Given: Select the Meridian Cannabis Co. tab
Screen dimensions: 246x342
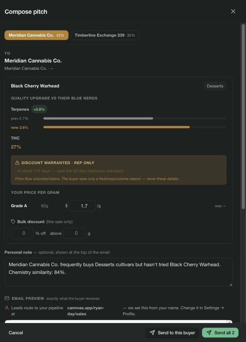Looking at the screenshot, I should (37, 35).
